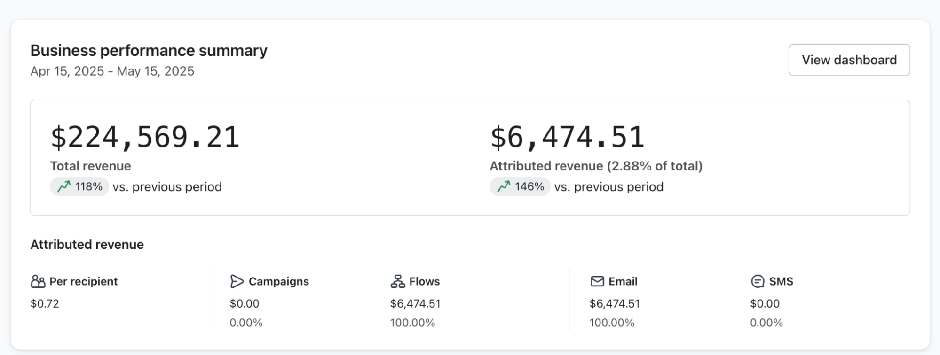The image size is (940, 355).
Task: Click the Flows hierarchy icon
Action: pyautogui.click(x=398, y=281)
